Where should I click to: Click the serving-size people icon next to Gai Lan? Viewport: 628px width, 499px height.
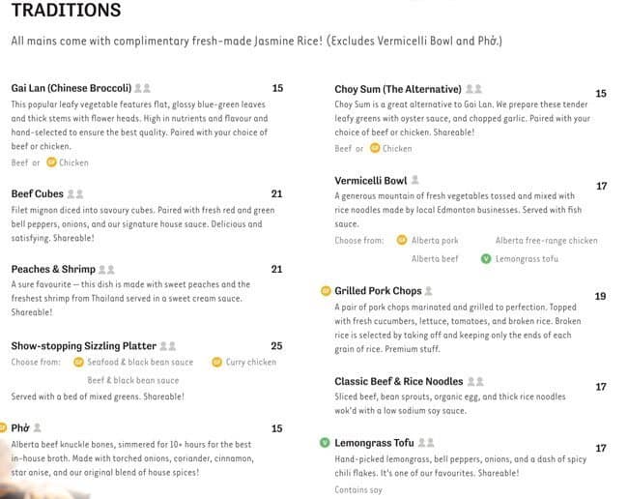[142, 89]
